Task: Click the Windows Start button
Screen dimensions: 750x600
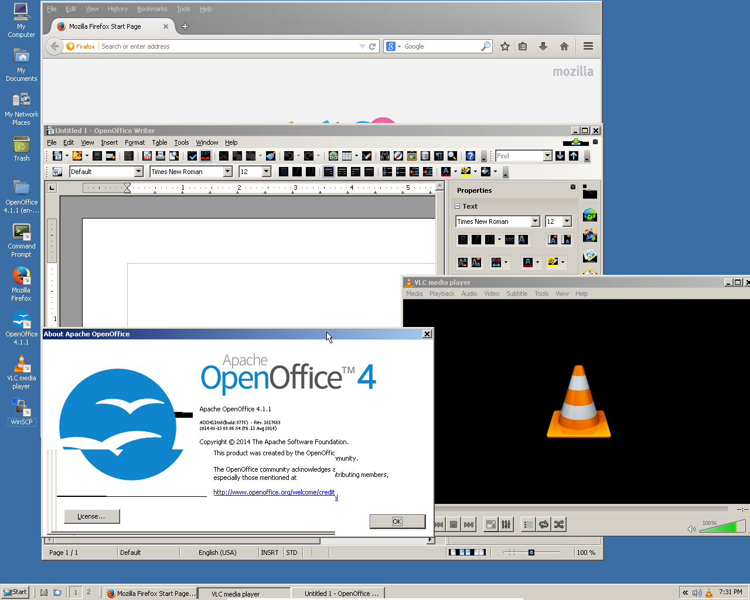Action: coord(15,592)
